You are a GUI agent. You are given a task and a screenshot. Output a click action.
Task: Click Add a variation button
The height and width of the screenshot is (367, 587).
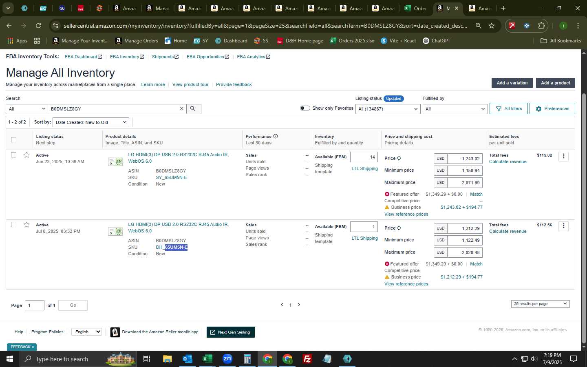point(512,83)
